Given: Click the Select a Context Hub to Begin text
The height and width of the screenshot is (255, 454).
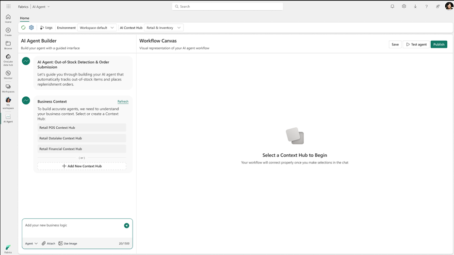Looking at the screenshot, I should pos(294,155).
